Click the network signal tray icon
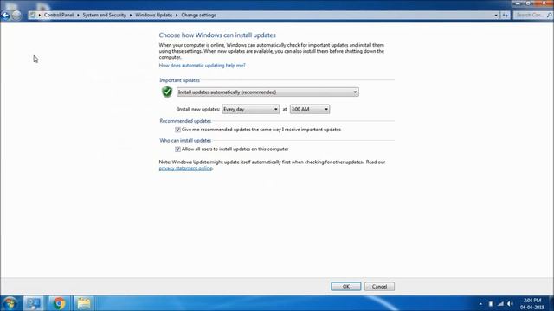 click(x=500, y=303)
